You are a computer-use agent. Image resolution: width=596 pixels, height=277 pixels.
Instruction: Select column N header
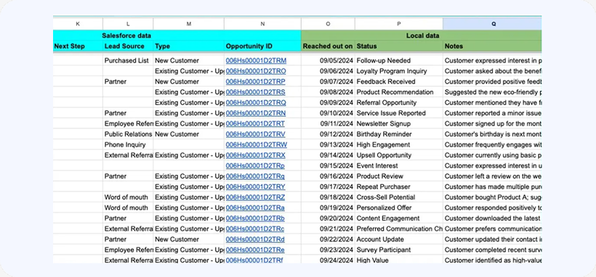point(262,24)
